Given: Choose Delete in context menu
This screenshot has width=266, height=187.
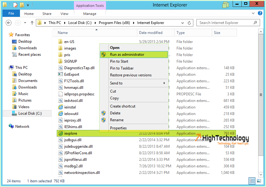Looking at the screenshot, I should pos(134,113).
